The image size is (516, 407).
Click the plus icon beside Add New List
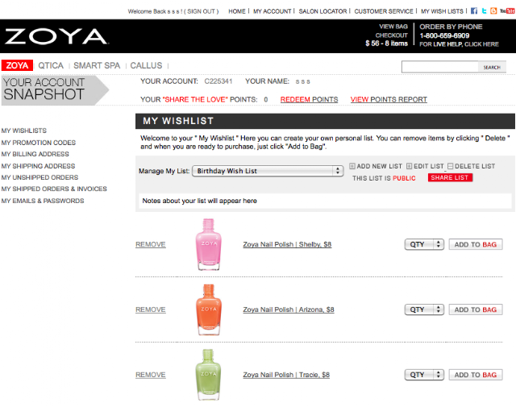click(352, 166)
